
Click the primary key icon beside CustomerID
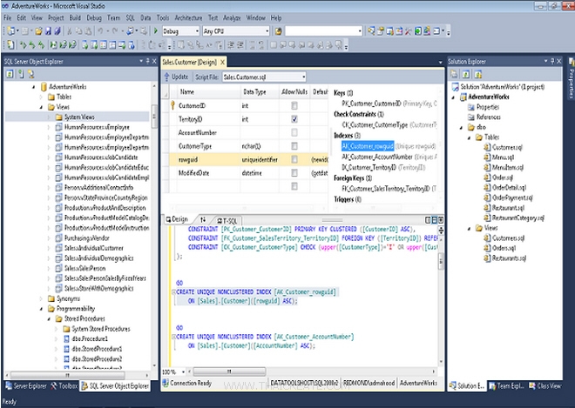pyautogui.click(x=171, y=104)
